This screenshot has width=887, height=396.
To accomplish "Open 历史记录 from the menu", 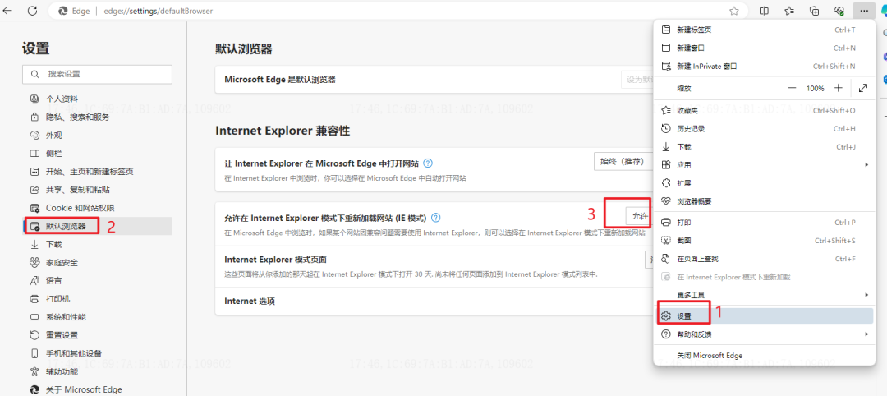I will [765, 128].
